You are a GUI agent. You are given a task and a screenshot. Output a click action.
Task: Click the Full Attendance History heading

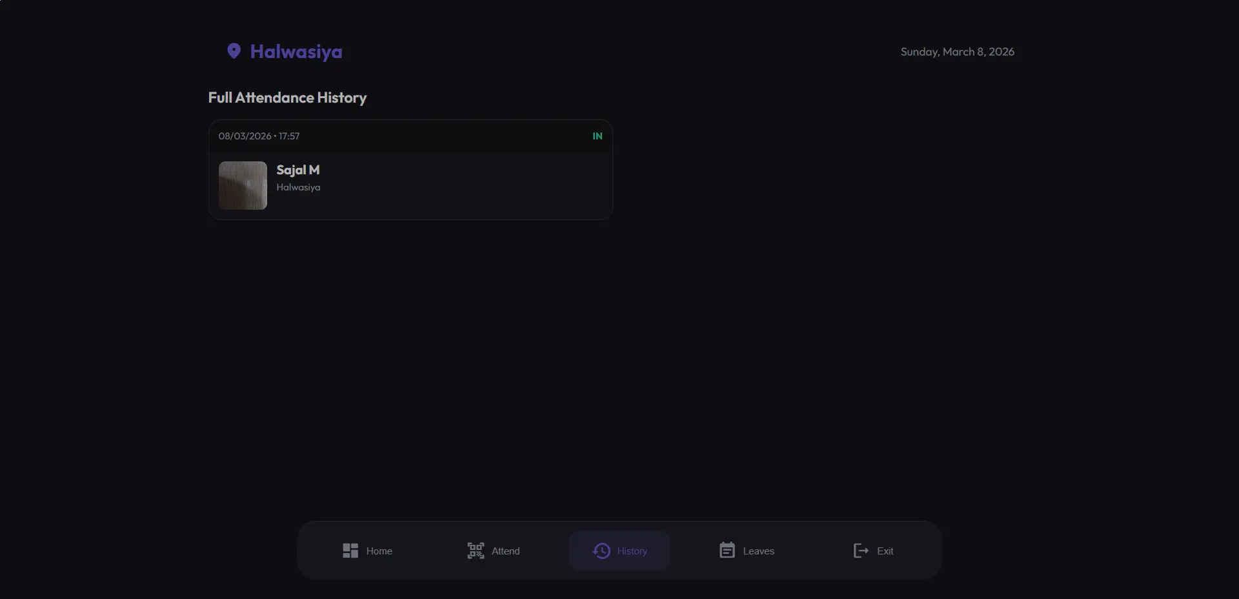click(x=287, y=97)
